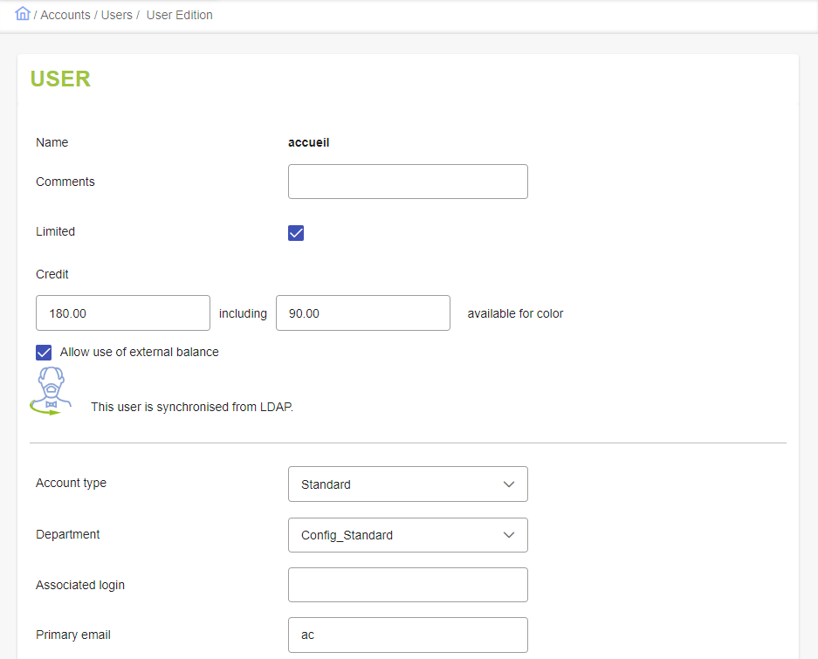818x659 pixels.
Task: Click the home icon in breadcrumb
Action: point(23,14)
